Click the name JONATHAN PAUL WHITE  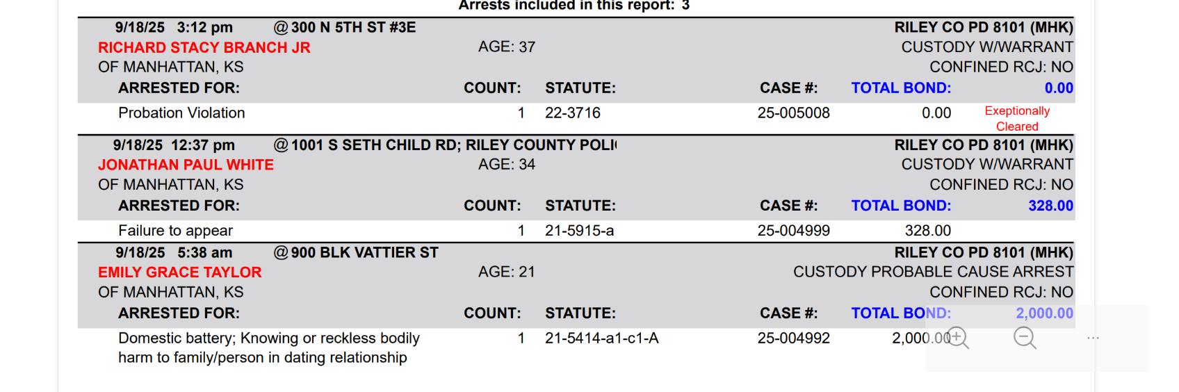click(186, 165)
